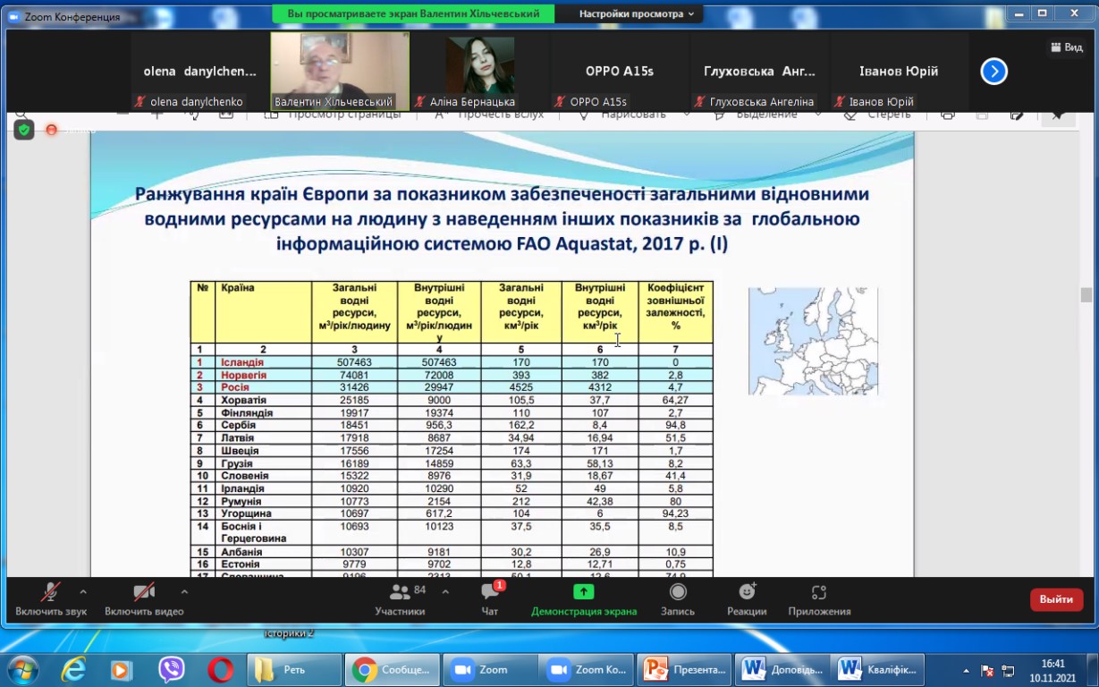Switch to Zoom Ко... taskbar window
The image size is (1099, 687).
[588, 669]
